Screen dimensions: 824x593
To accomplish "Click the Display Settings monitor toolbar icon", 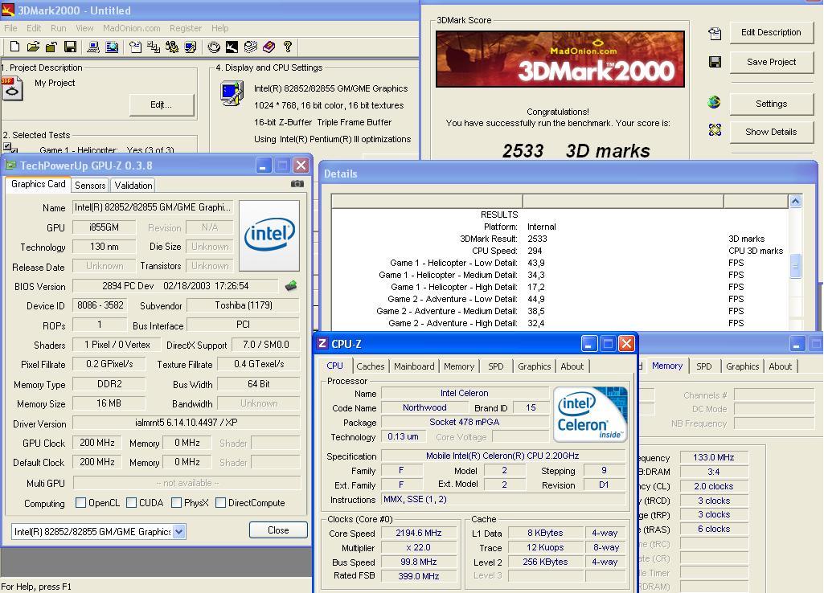I will click(x=191, y=47).
